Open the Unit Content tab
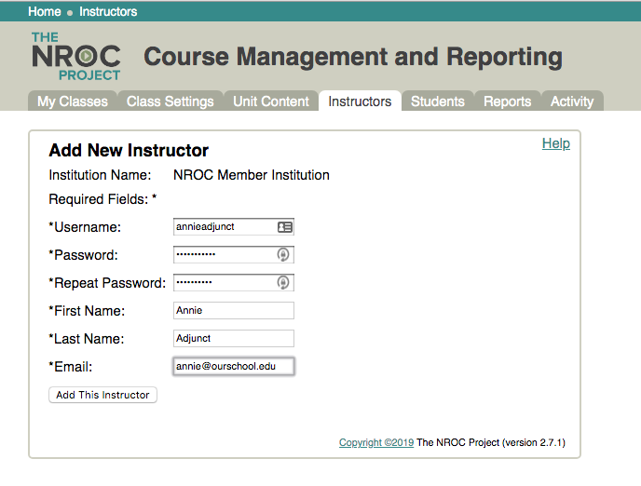This screenshot has width=641, height=486. [x=271, y=101]
